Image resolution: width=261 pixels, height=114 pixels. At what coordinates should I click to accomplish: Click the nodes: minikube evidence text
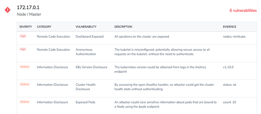234,37
